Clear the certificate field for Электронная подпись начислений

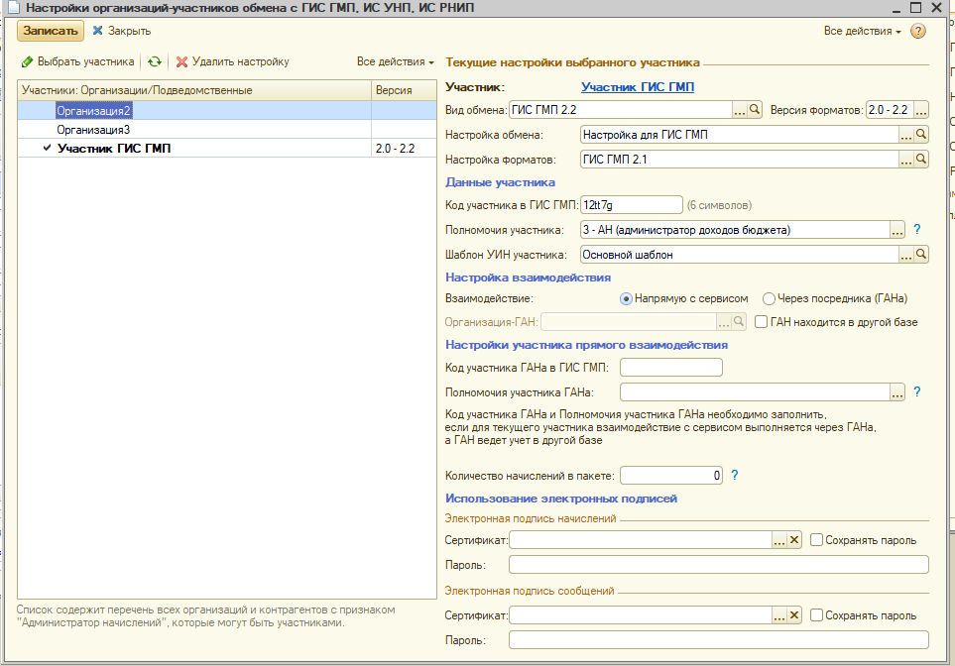pos(793,540)
